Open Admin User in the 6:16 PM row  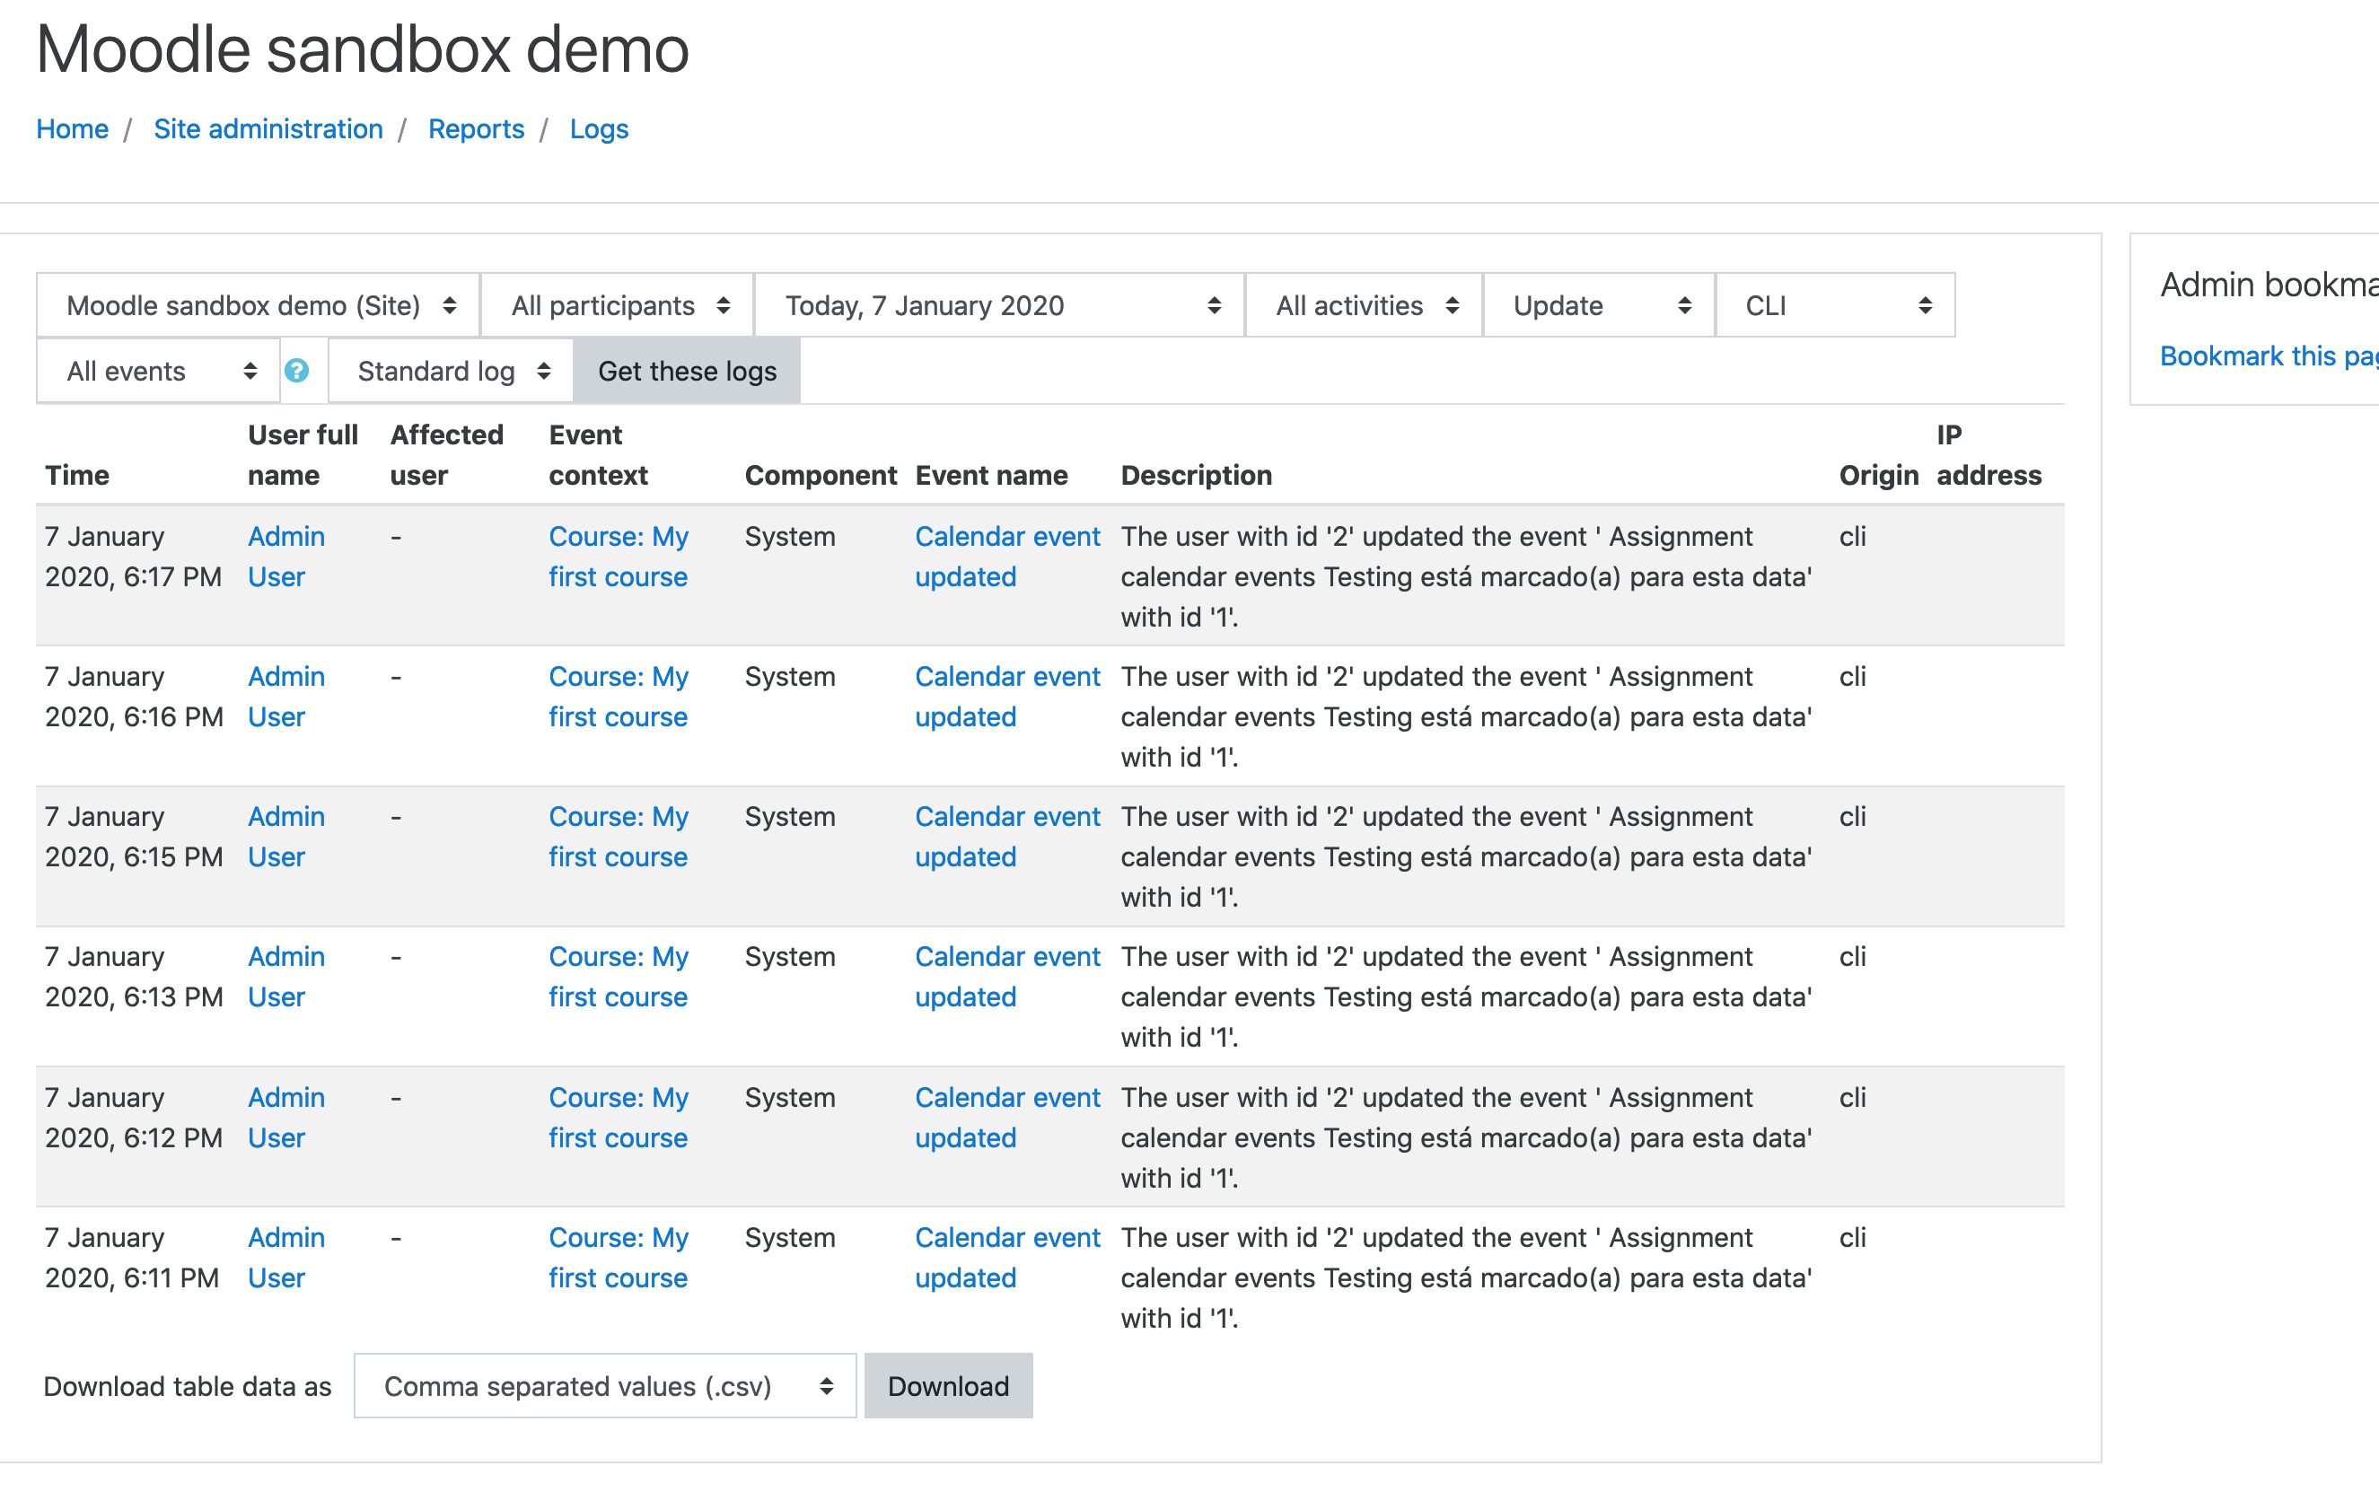point(286,697)
